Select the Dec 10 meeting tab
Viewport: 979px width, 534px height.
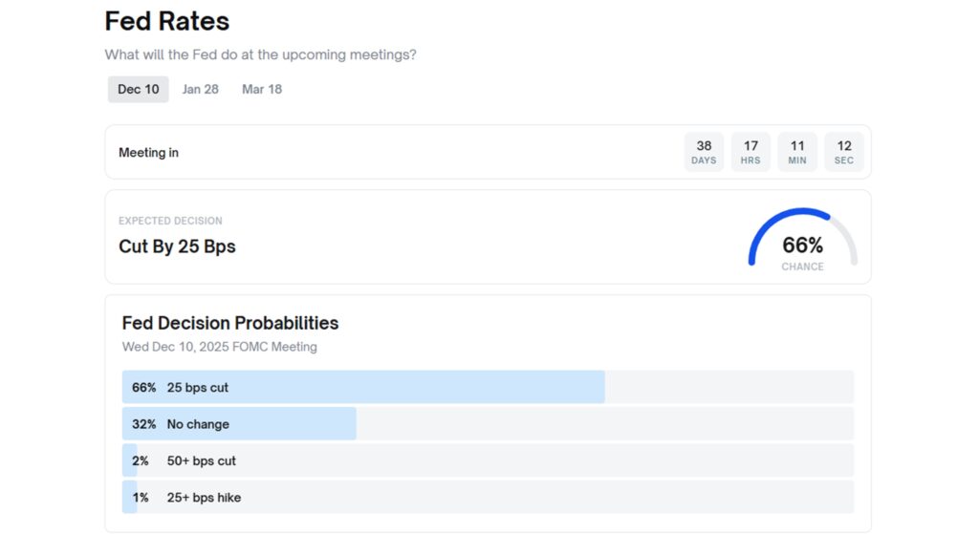click(x=139, y=90)
